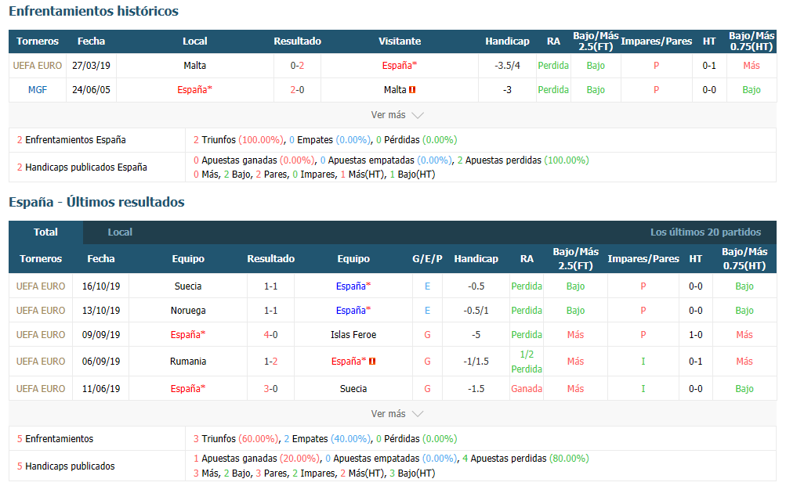Click the 4-0 result versus Islas Feroe

270,335
